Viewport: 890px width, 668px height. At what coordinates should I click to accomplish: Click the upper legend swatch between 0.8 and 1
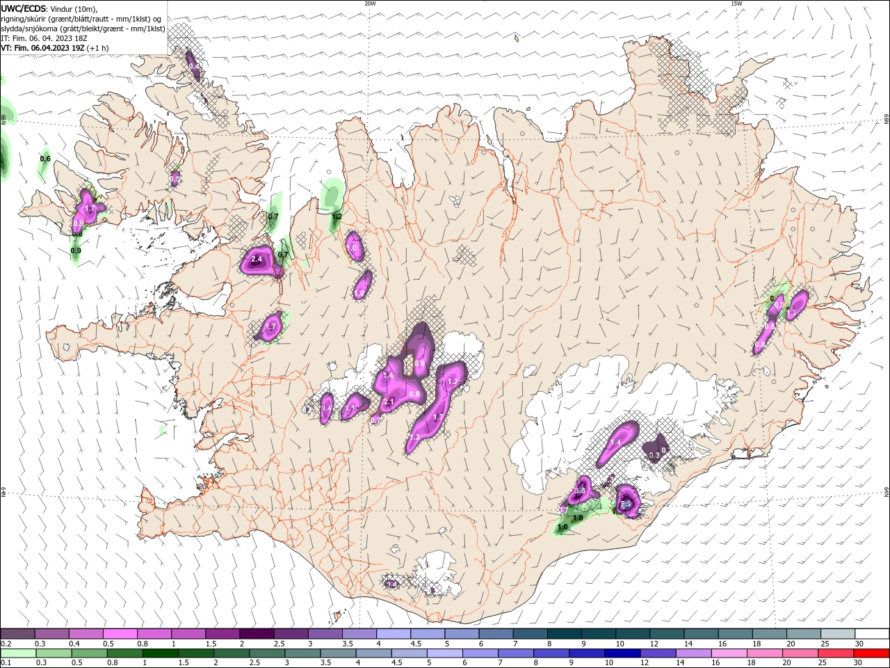pos(154,634)
